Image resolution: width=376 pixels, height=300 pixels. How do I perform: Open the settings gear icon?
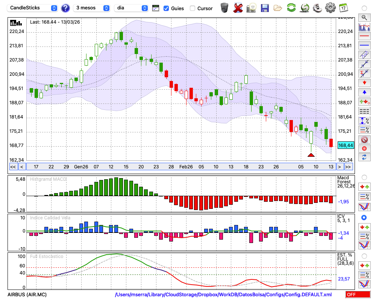(330, 7)
